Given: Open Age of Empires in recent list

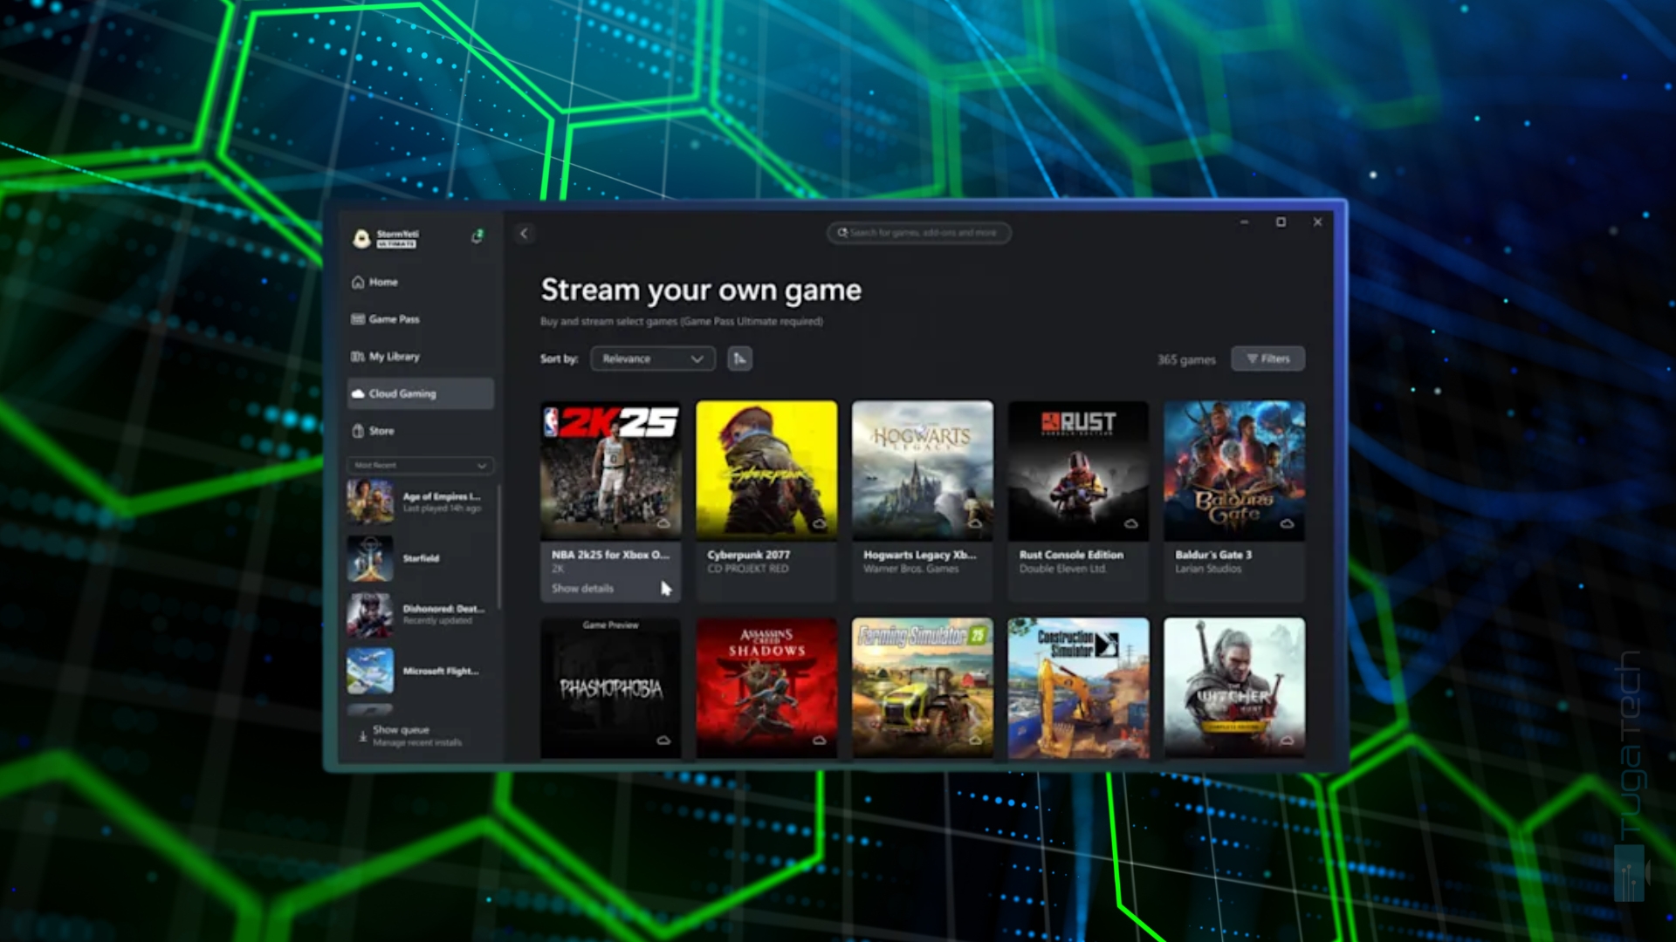Looking at the screenshot, I should (x=420, y=502).
